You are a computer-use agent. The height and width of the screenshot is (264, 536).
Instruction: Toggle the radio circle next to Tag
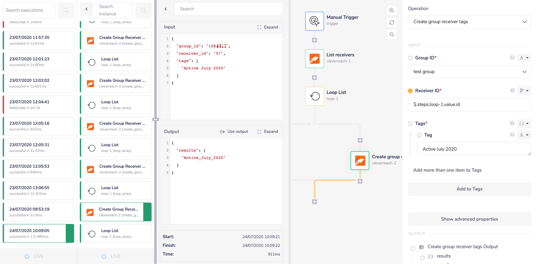tap(419, 135)
